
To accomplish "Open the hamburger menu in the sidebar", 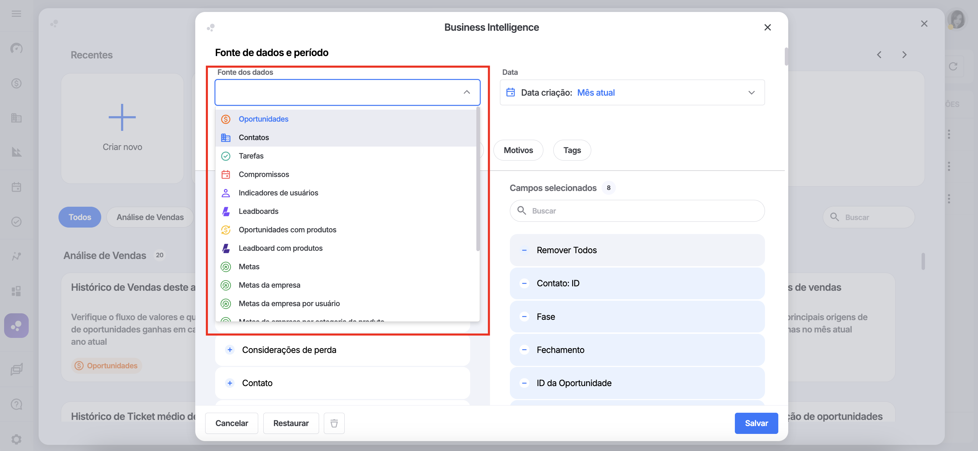I will (x=16, y=14).
